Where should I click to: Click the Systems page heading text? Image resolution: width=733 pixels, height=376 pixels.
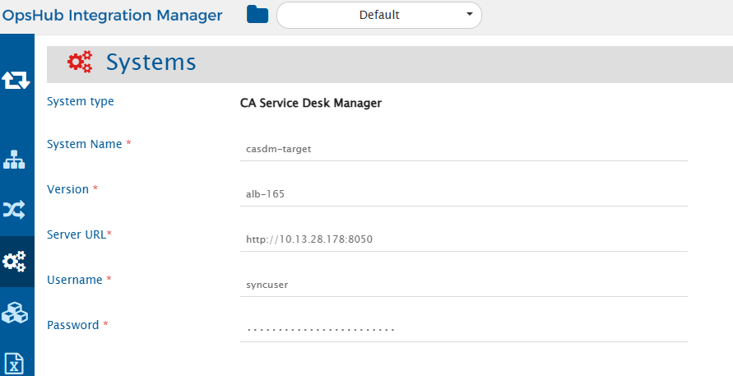pos(151,63)
